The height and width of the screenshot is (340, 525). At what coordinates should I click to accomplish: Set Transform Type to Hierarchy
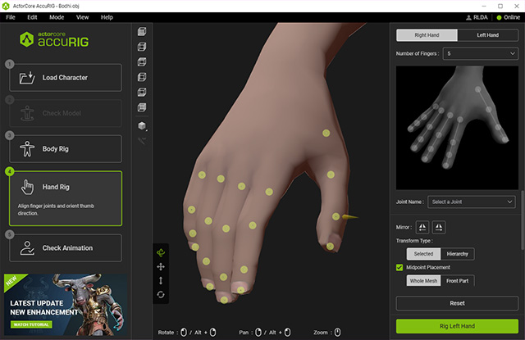pyautogui.click(x=457, y=254)
